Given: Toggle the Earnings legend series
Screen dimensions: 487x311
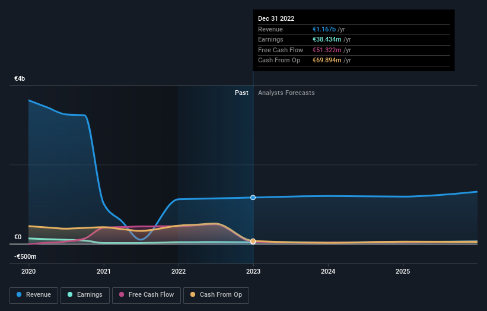Looking at the screenshot, I should [x=85, y=295].
